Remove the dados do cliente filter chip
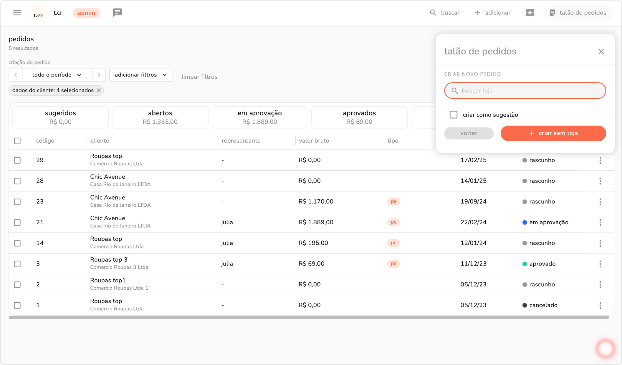This screenshot has width=622, height=365. 99,90
